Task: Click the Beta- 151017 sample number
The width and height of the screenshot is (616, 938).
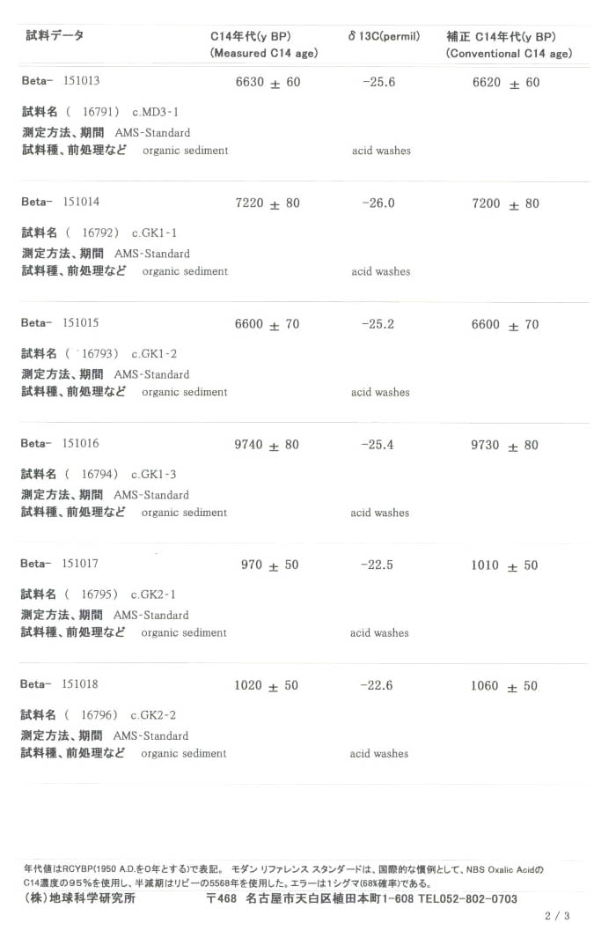Action: [59, 564]
